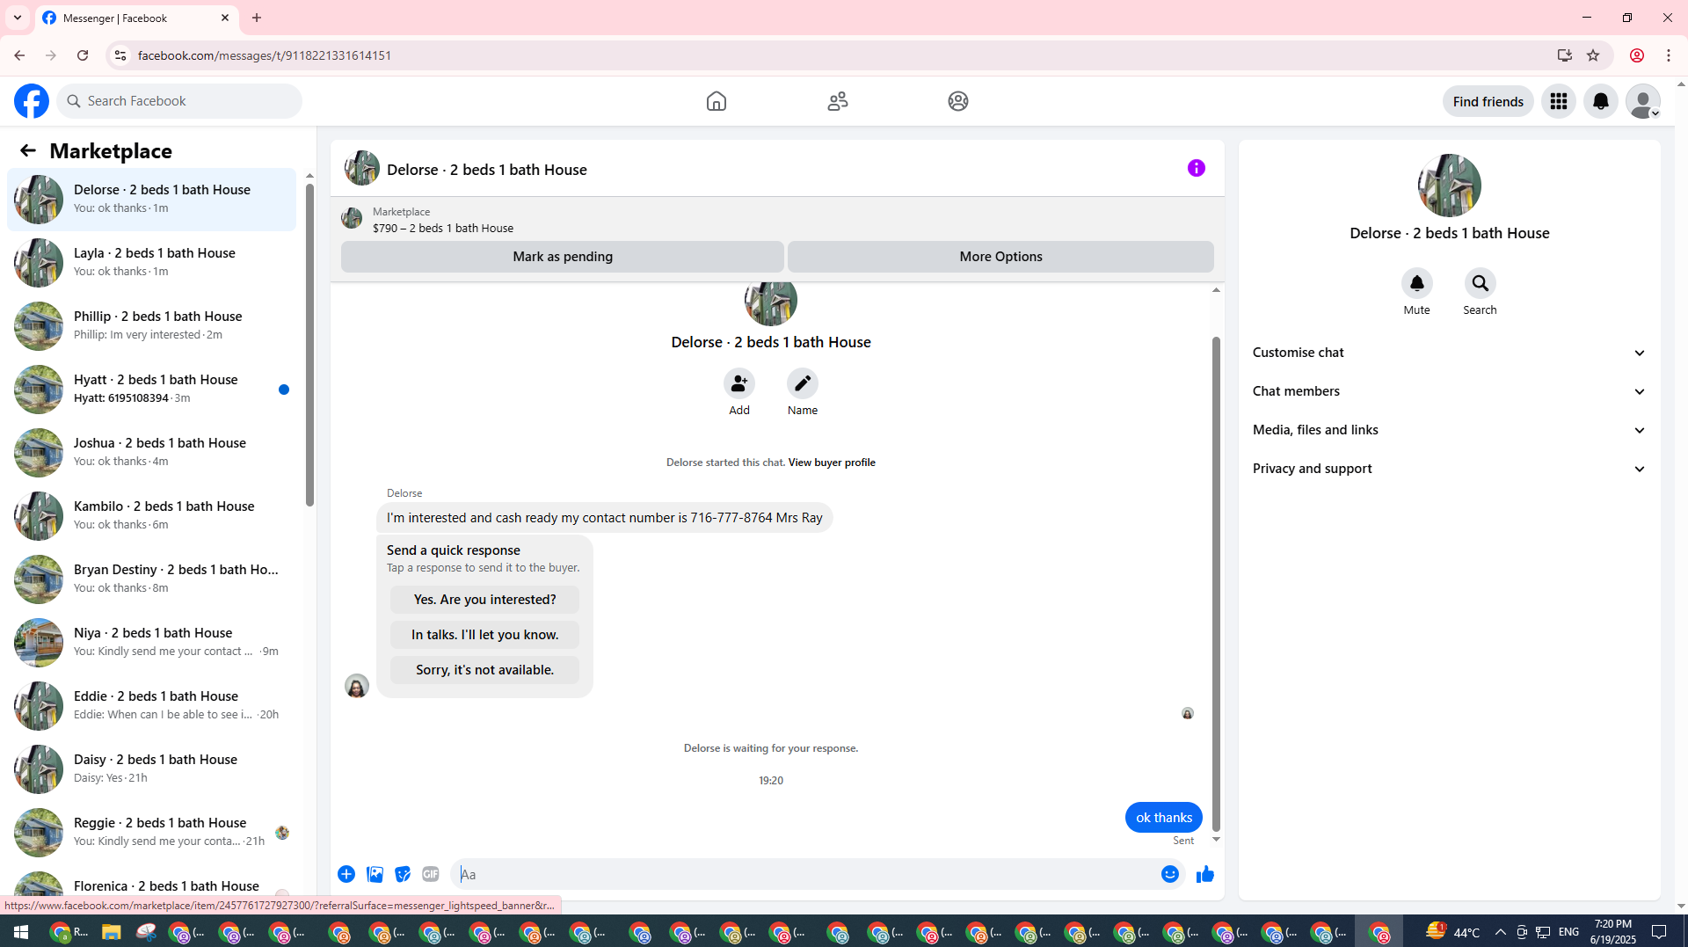Send quick response 'Yes. Are you interested?'
Screen dimensions: 1688x947
pos(484,600)
